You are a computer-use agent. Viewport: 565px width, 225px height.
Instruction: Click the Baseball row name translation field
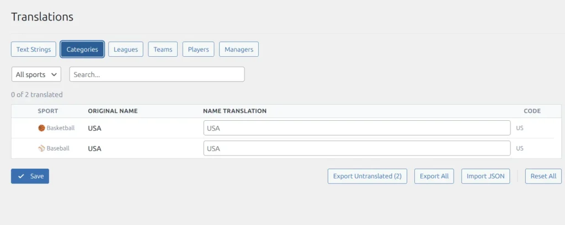click(x=357, y=148)
